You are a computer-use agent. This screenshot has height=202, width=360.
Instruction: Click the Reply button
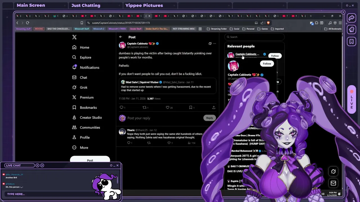[x=210, y=118]
